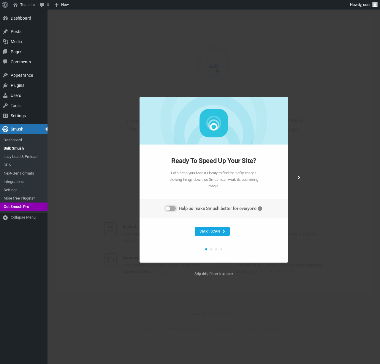380x364 pixels.
Task: Open Lazy Load & Preload page
Action: click(24, 157)
